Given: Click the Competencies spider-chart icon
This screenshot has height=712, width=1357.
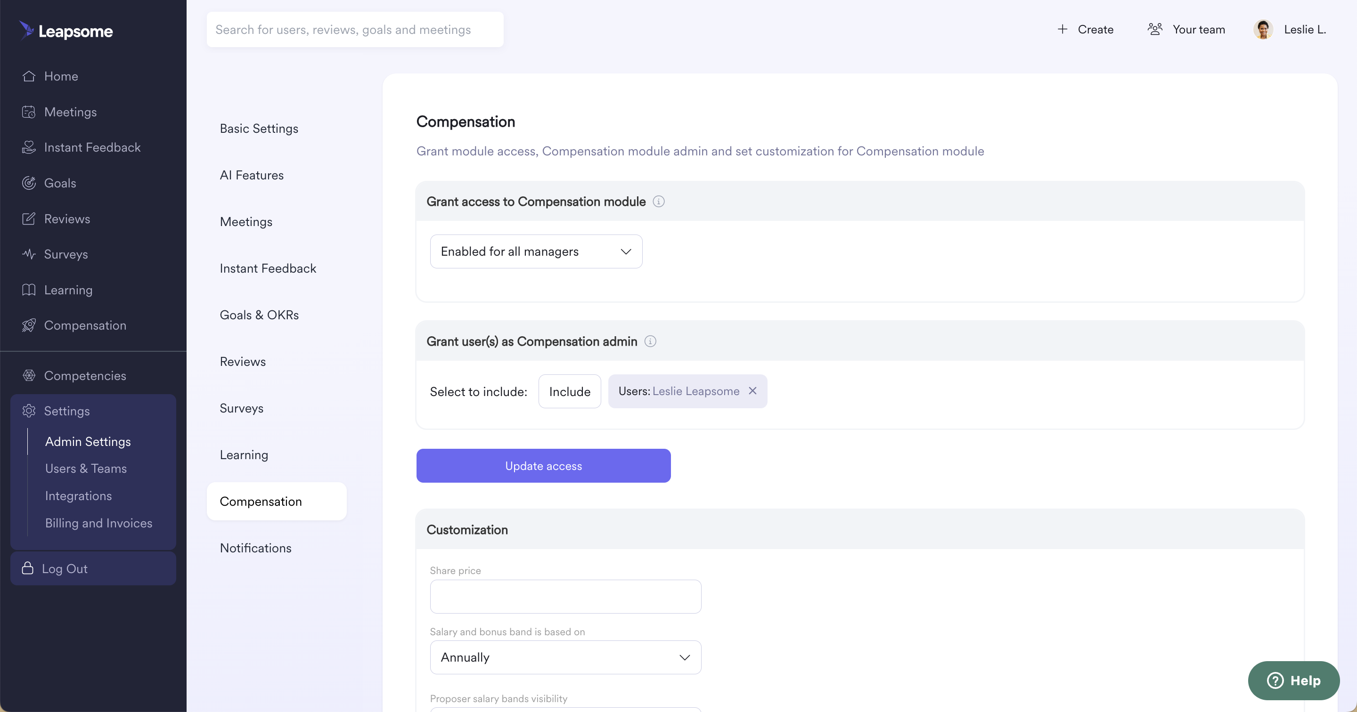Looking at the screenshot, I should coord(29,375).
